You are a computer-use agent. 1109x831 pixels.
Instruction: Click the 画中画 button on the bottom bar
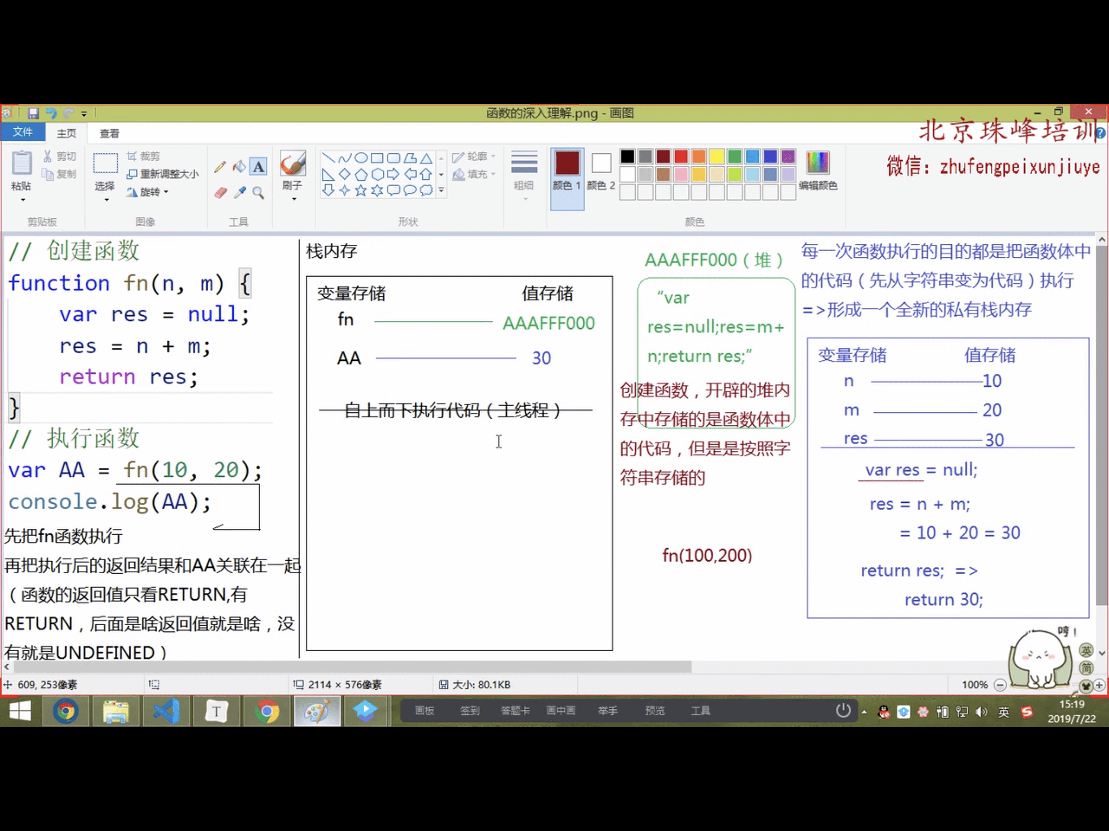(x=561, y=710)
